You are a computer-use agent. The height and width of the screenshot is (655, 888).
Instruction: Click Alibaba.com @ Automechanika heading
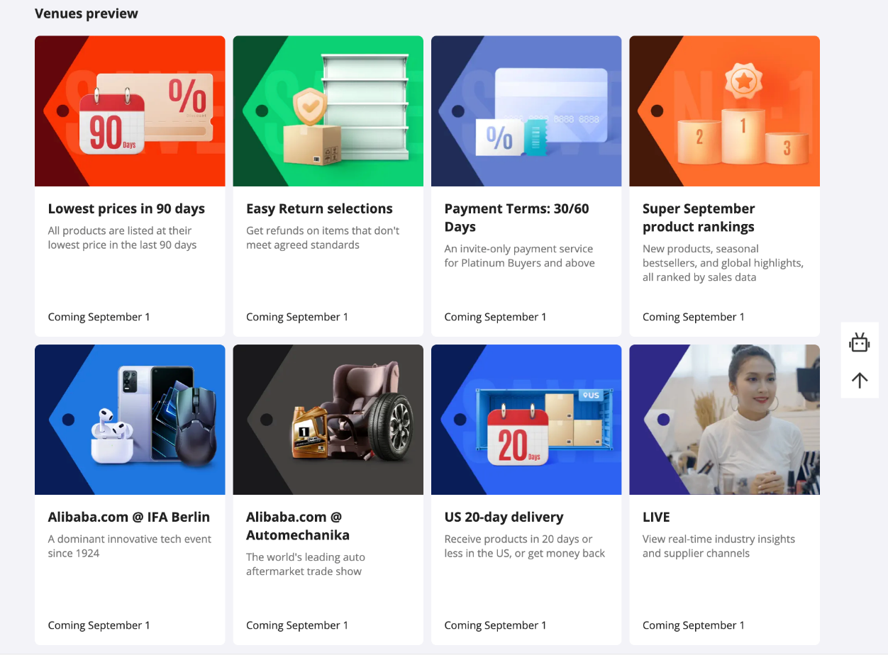click(298, 526)
